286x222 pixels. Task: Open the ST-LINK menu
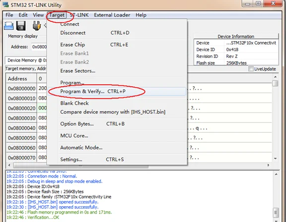(79, 15)
